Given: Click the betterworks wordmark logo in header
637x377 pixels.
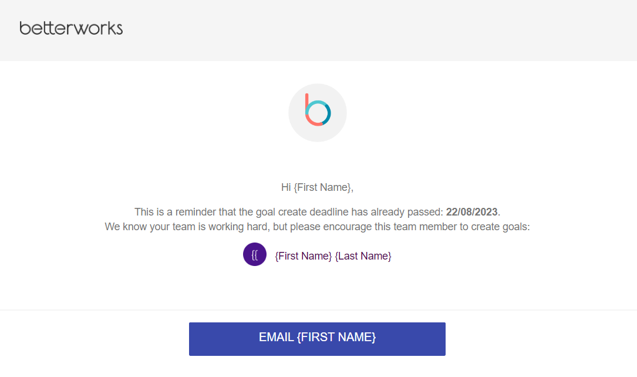Looking at the screenshot, I should pyautogui.click(x=71, y=28).
